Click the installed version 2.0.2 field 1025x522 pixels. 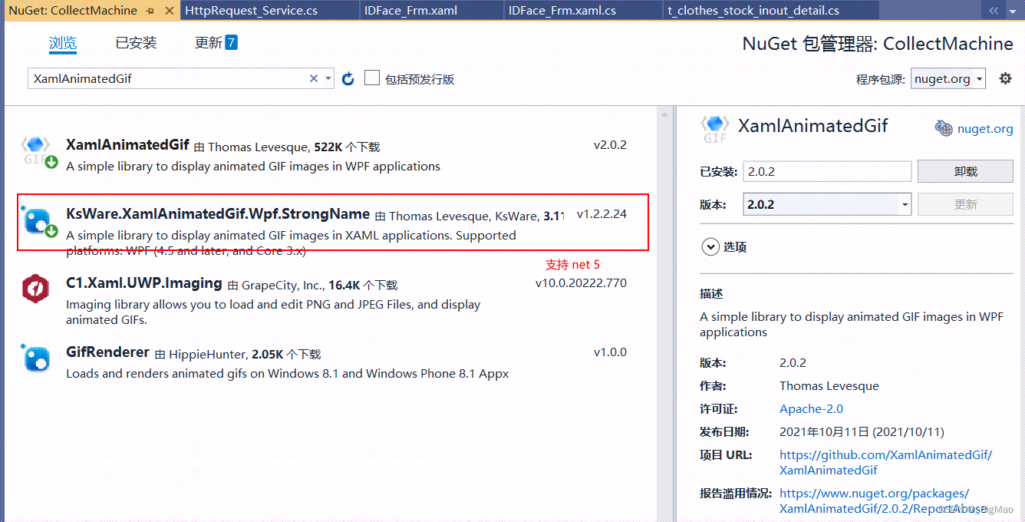(827, 171)
